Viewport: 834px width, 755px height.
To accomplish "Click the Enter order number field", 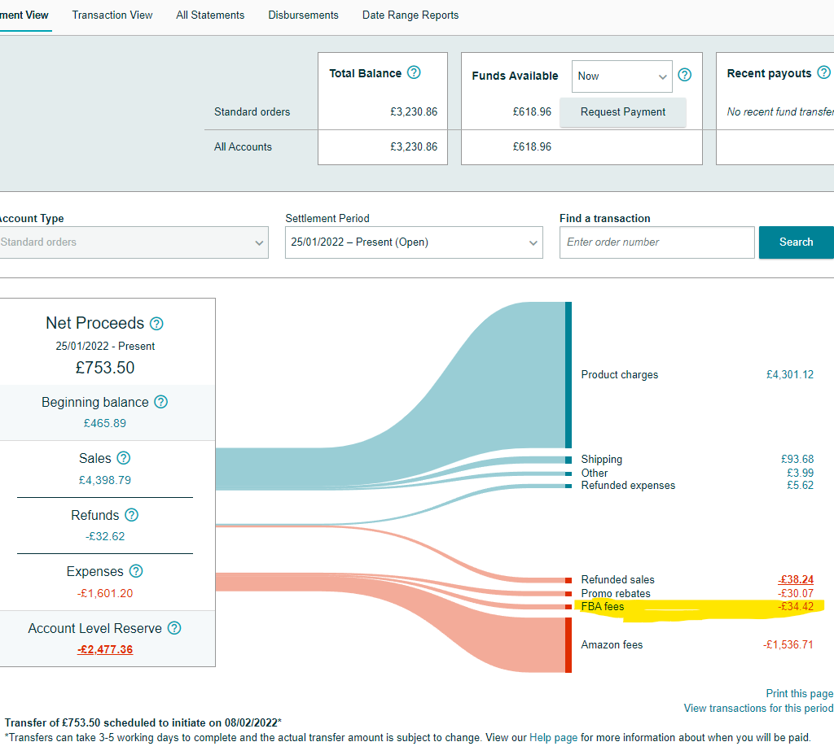I will point(656,242).
